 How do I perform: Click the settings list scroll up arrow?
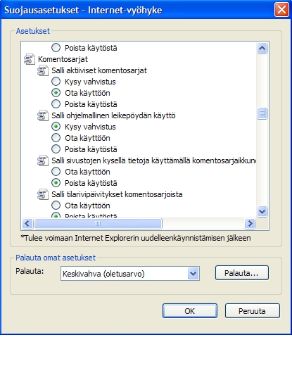(x=262, y=49)
